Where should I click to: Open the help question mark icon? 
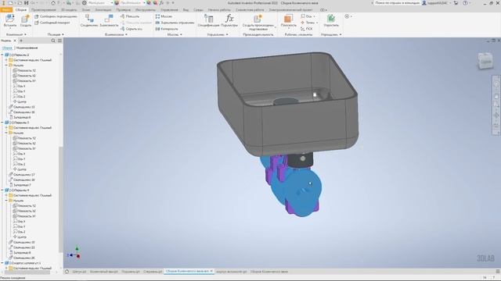click(465, 3)
